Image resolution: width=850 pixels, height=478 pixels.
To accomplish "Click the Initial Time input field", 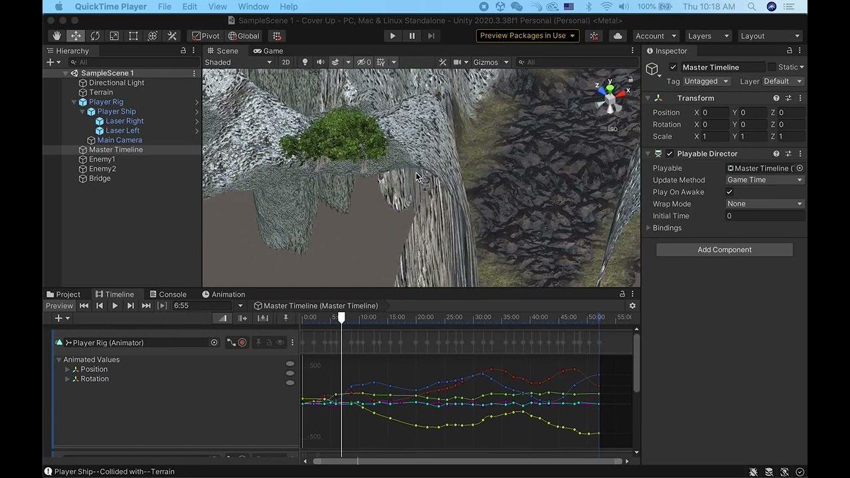I will (x=764, y=216).
